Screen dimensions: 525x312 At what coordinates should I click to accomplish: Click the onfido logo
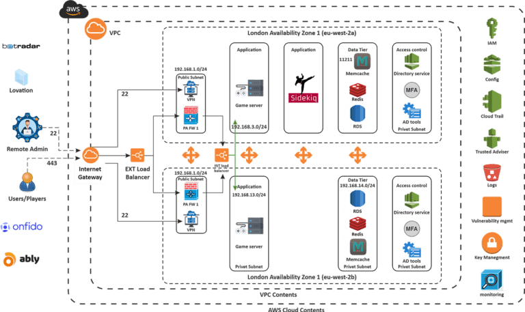[22, 227]
